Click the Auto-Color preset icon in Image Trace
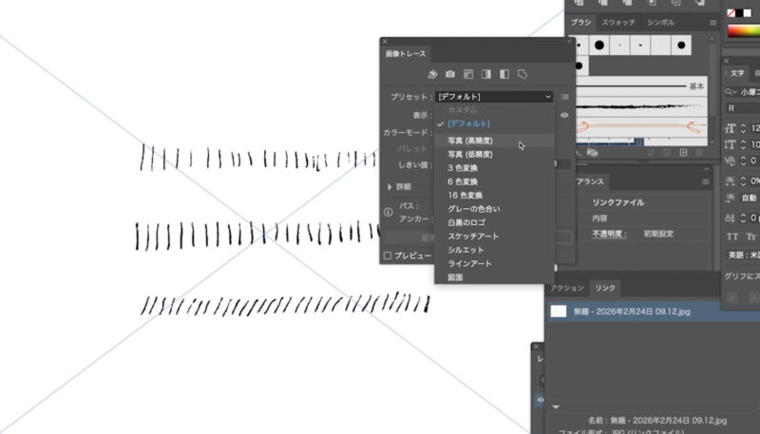 [432, 74]
